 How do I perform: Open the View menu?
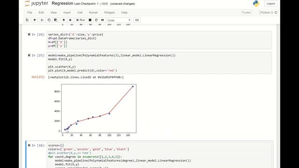(54, 13)
